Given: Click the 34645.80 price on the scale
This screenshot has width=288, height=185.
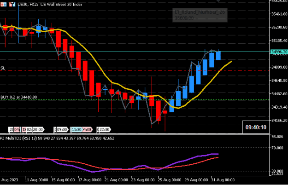Looking at the screenshot, I should coord(279,81).
